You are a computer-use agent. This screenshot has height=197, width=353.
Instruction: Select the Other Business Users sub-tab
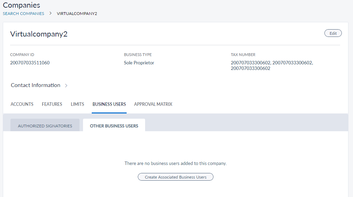(x=114, y=126)
